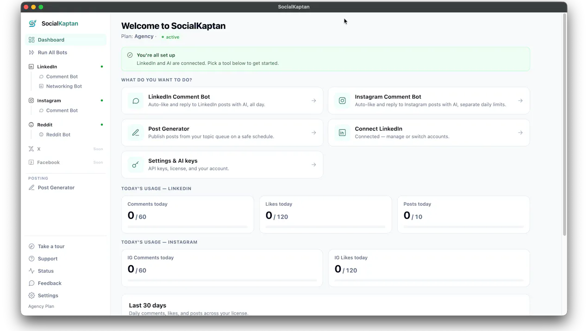This screenshot has width=588, height=331.
Task: Click the active plan status badge
Action: [x=170, y=37]
